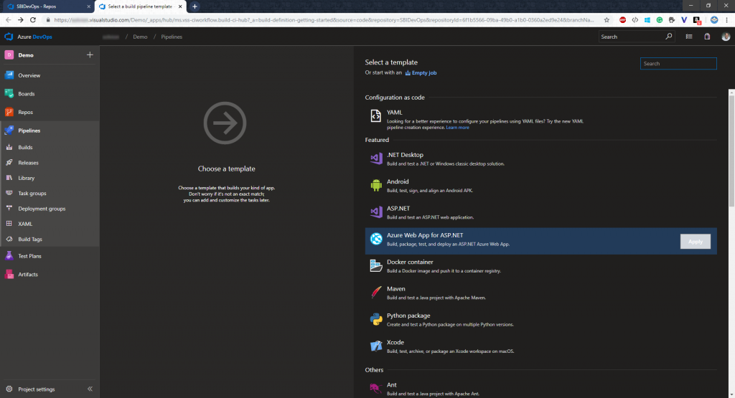Go to Releases in sidebar
The image size is (735, 398).
coord(28,163)
